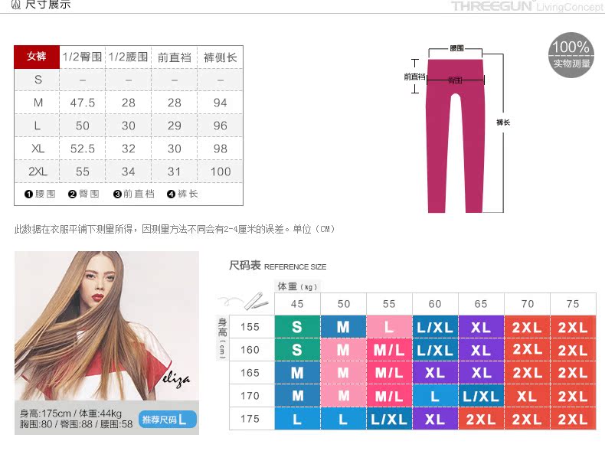Click the measurement note about 2-4厘米 error
605x464 pixels.
(x=175, y=229)
